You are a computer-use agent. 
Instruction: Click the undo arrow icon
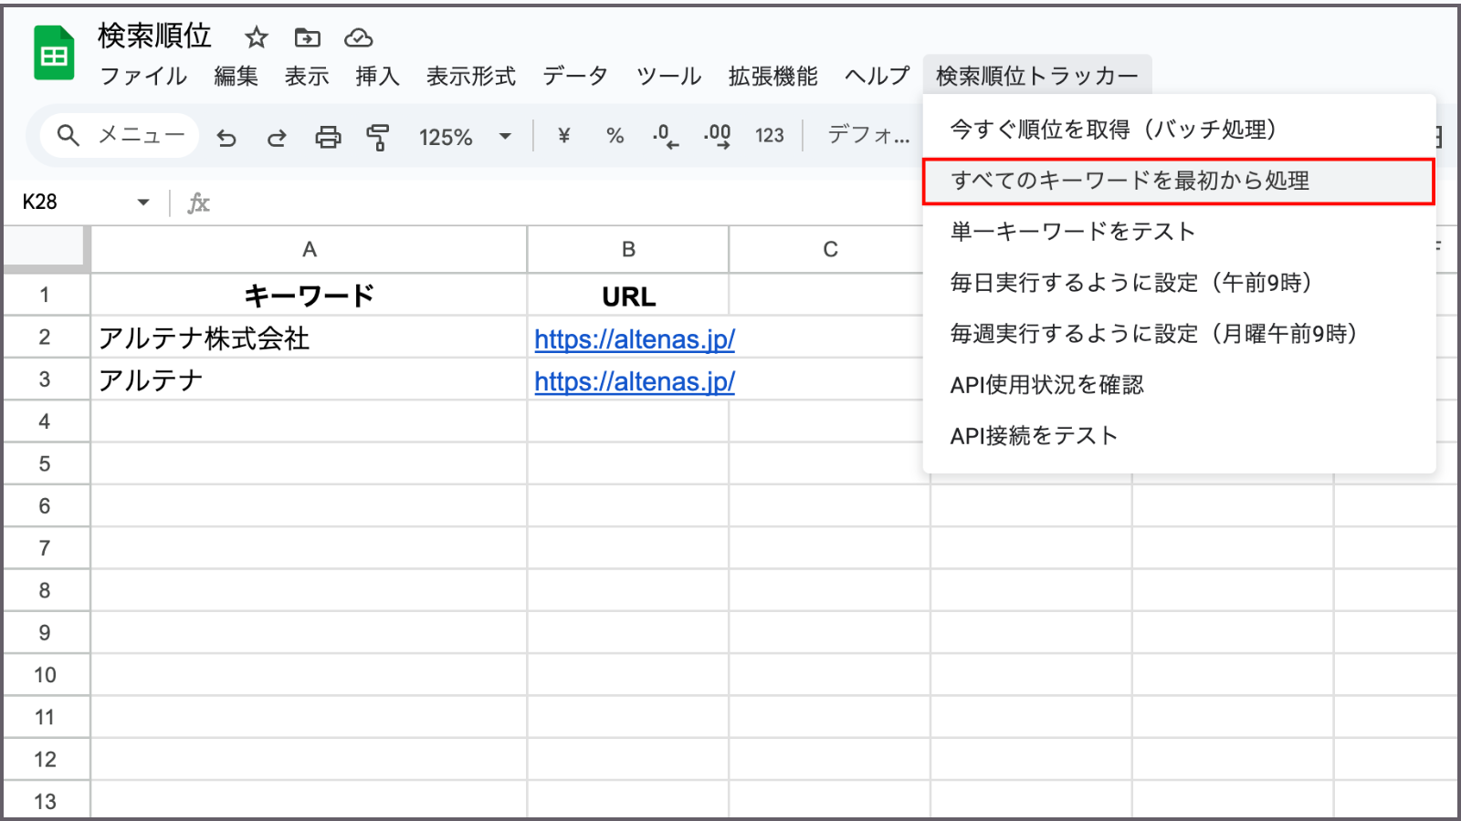tap(226, 137)
